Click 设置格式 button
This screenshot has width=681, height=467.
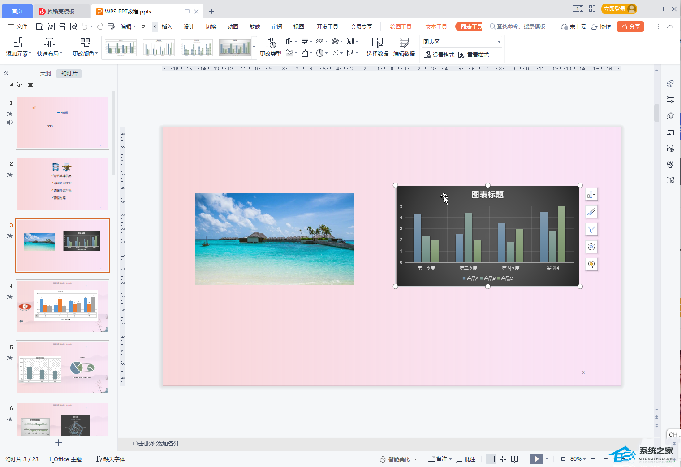[x=439, y=55]
